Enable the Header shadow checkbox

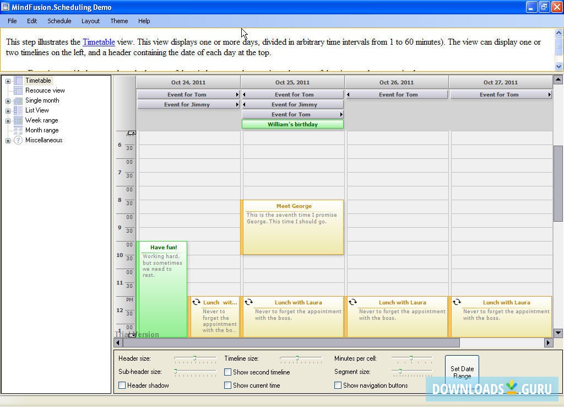click(124, 385)
